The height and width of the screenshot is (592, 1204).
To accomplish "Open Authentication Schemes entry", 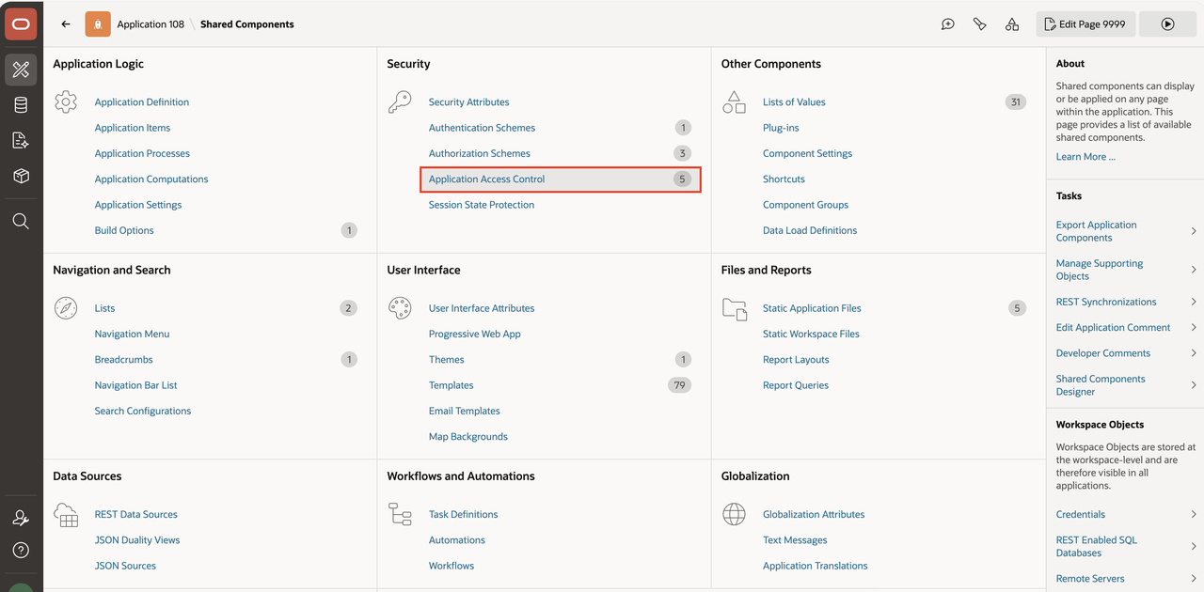I will click(x=482, y=128).
